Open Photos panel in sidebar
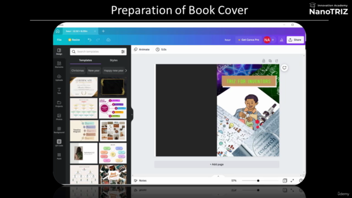The image size is (352, 198). tap(59, 117)
